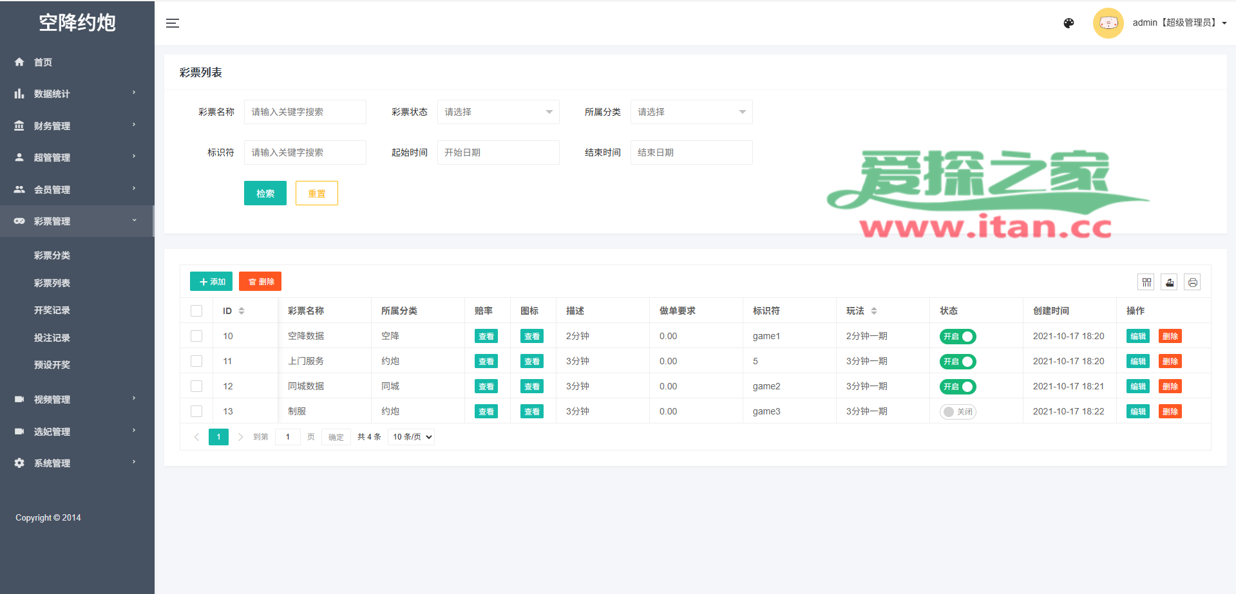Click the green 添加 button

(x=211, y=281)
